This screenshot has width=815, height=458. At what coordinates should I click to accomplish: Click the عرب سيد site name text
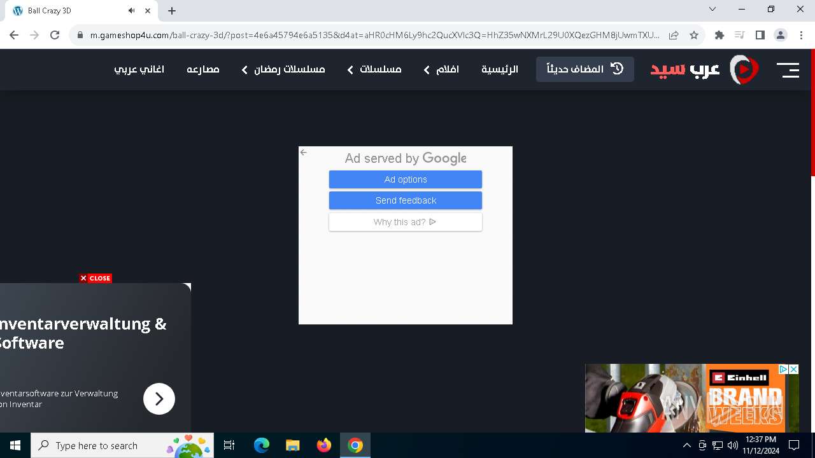point(685,69)
